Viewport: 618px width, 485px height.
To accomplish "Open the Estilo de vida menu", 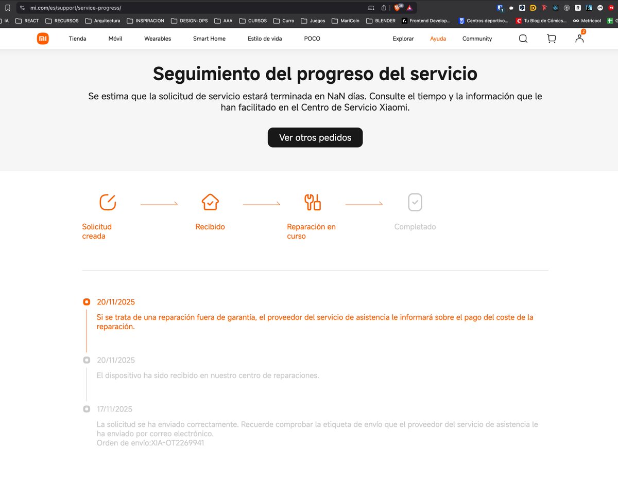I will (x=265, y=39).
